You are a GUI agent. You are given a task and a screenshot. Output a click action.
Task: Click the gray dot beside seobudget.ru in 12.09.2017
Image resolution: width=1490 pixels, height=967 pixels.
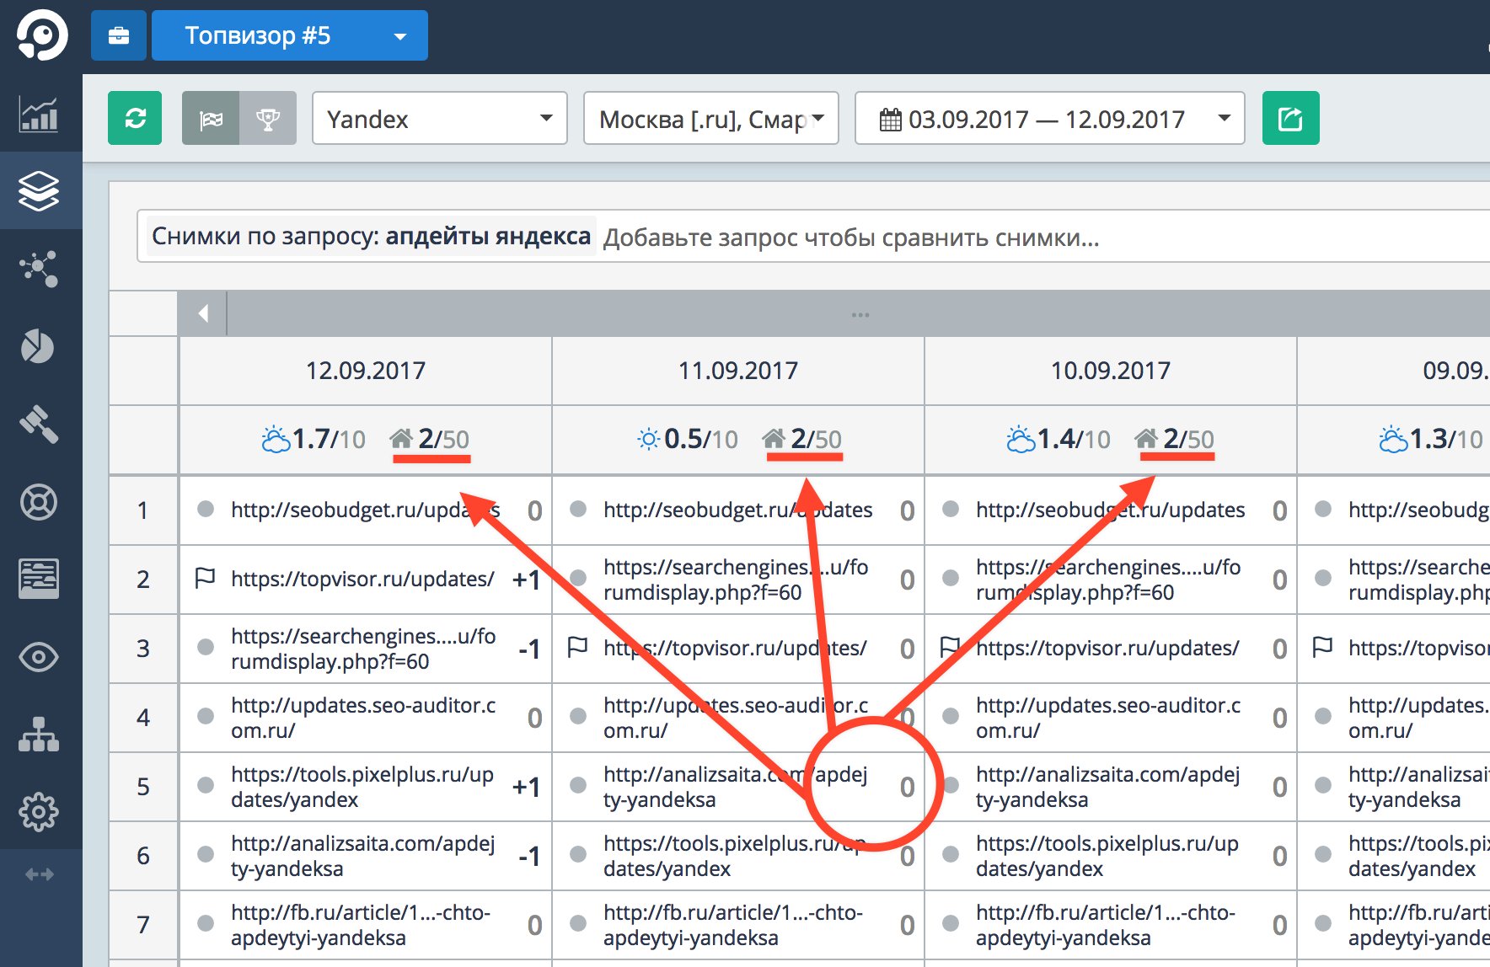[205, 509]
